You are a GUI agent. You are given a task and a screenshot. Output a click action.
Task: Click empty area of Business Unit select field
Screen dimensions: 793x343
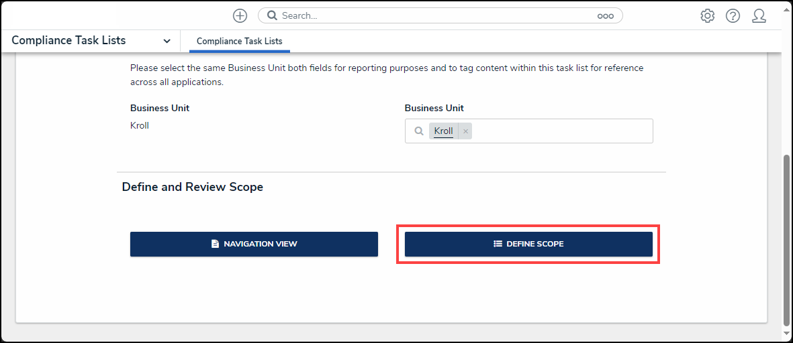[561, 131]
